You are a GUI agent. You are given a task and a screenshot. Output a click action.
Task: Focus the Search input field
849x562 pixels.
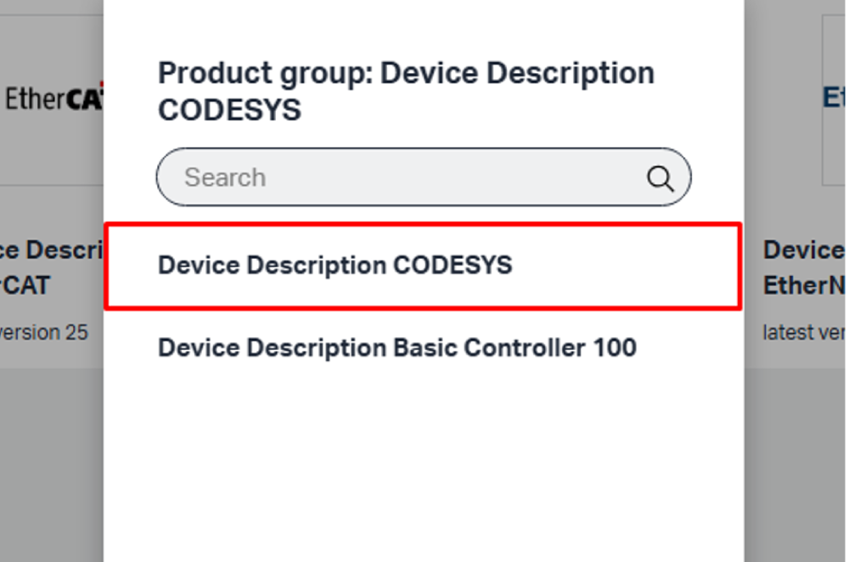click(x=424, y=177)
